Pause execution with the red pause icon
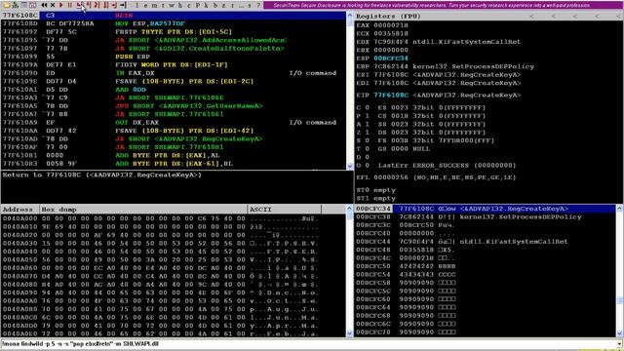Screen dimensions: 624x351 (69, 5)
